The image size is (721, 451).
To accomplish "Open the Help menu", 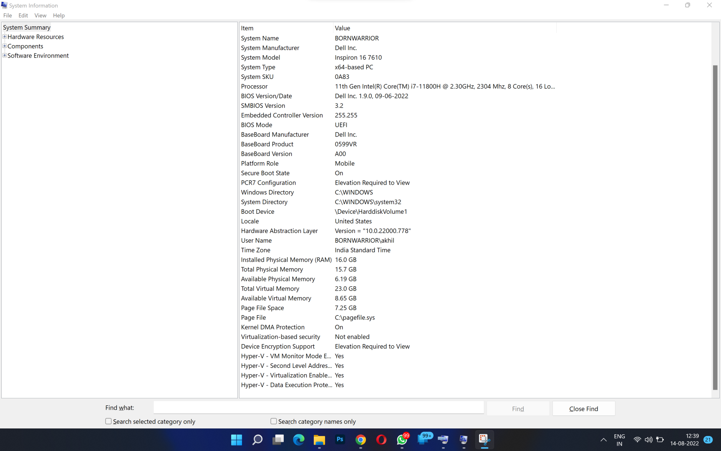I will pyautogui.click(x=59, y=15).
